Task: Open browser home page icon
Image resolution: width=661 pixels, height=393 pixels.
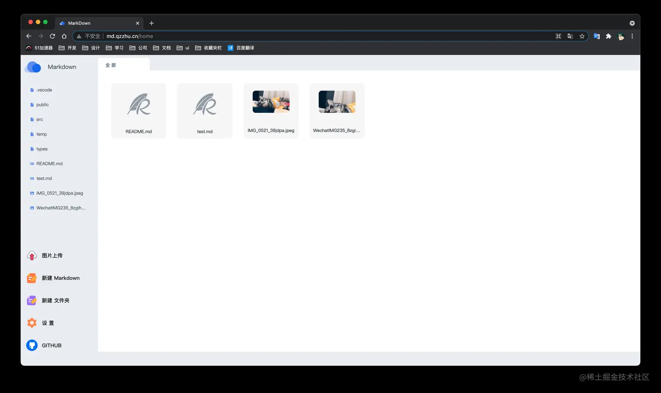Action: tap(64, 36)
